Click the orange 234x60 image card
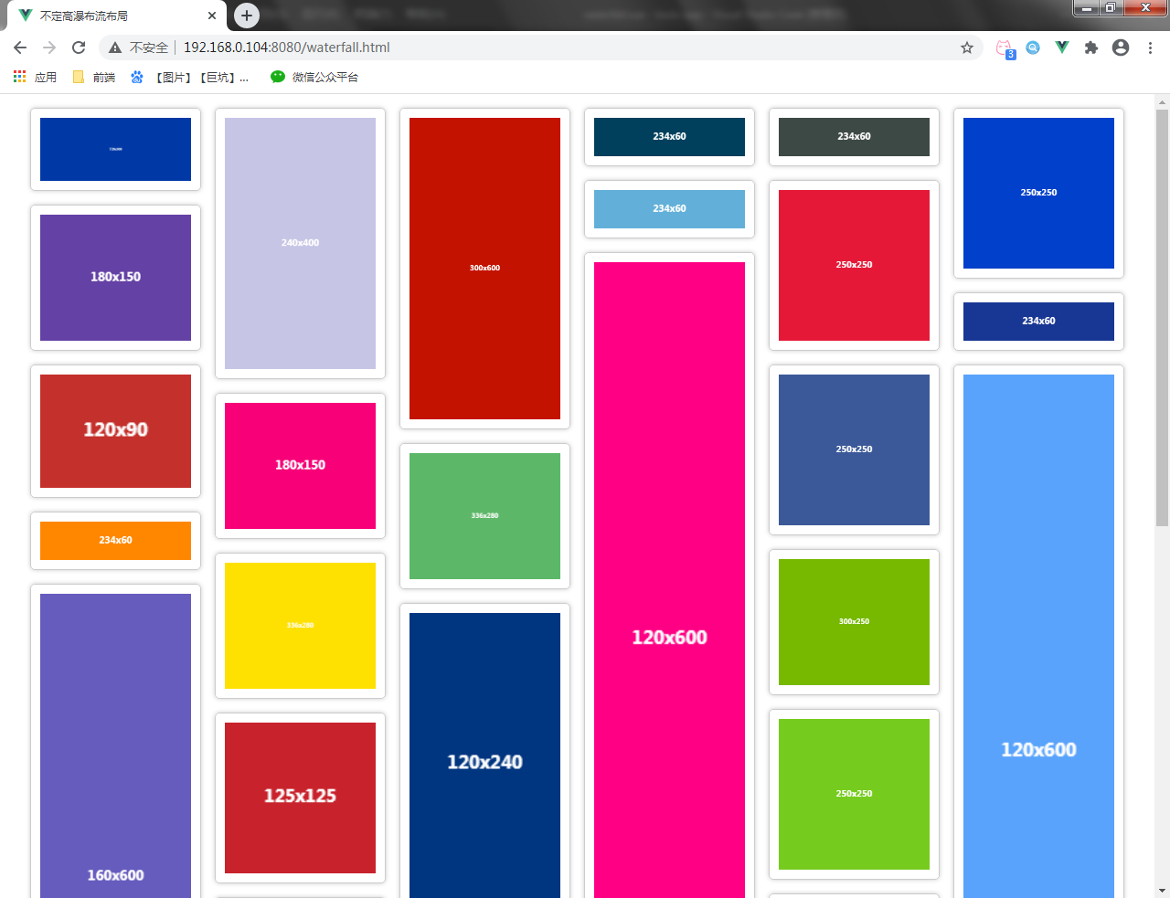This screenshot has width=1170, height=898. coord(115,541)
